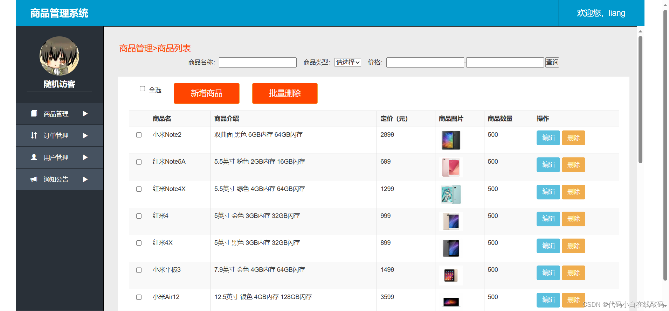Open the 订单管理 sidebar menu
Viewport: 669px width, 311px height.
pyautogui.click(x=60, y=136)
